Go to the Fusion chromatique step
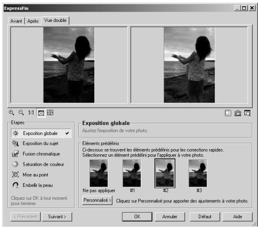This screenshot has width=258, height=227. [41, 154]
